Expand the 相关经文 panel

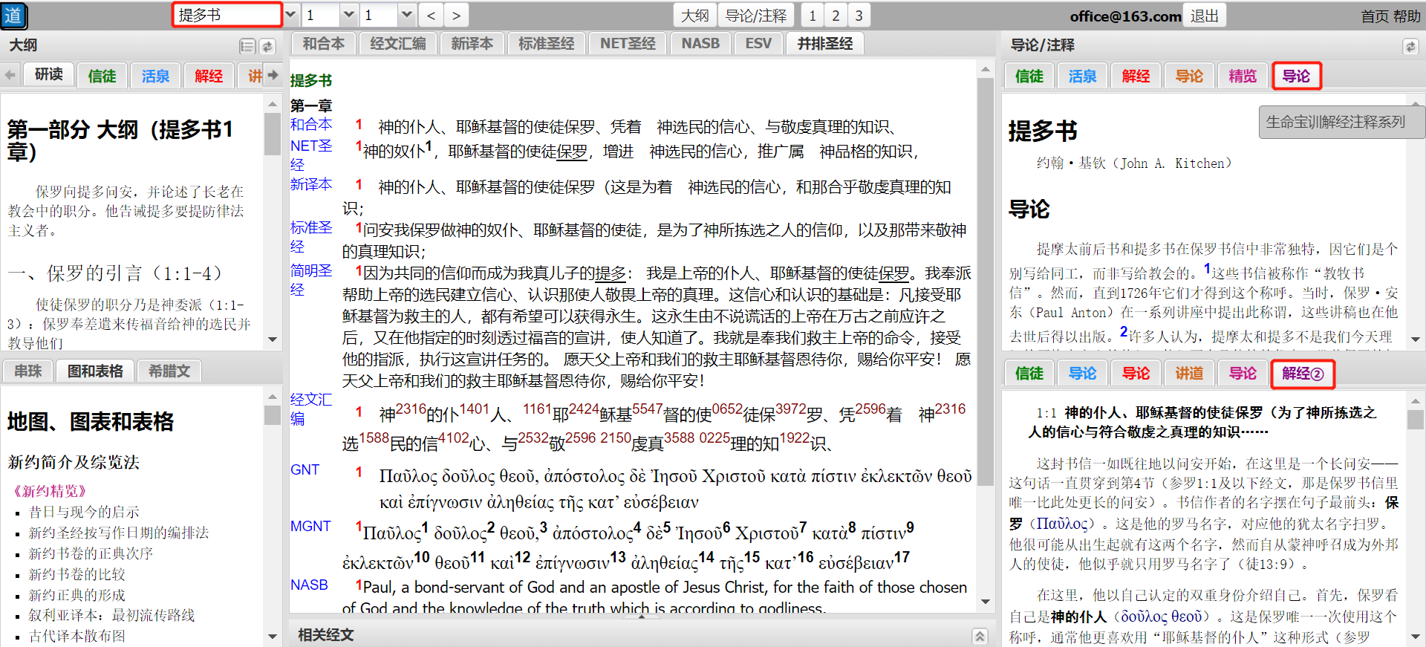[980, 636]
